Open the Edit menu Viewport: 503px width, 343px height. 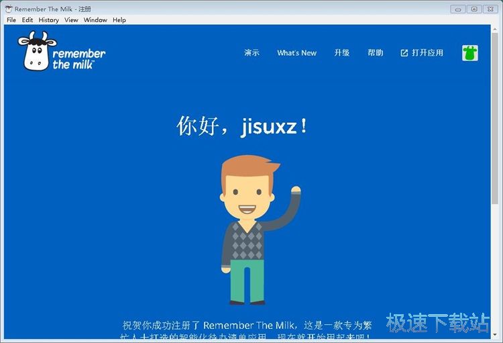[x=27, y=20]
